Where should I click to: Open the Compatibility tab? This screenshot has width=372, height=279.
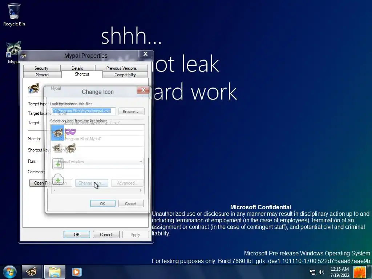point(125,75)
